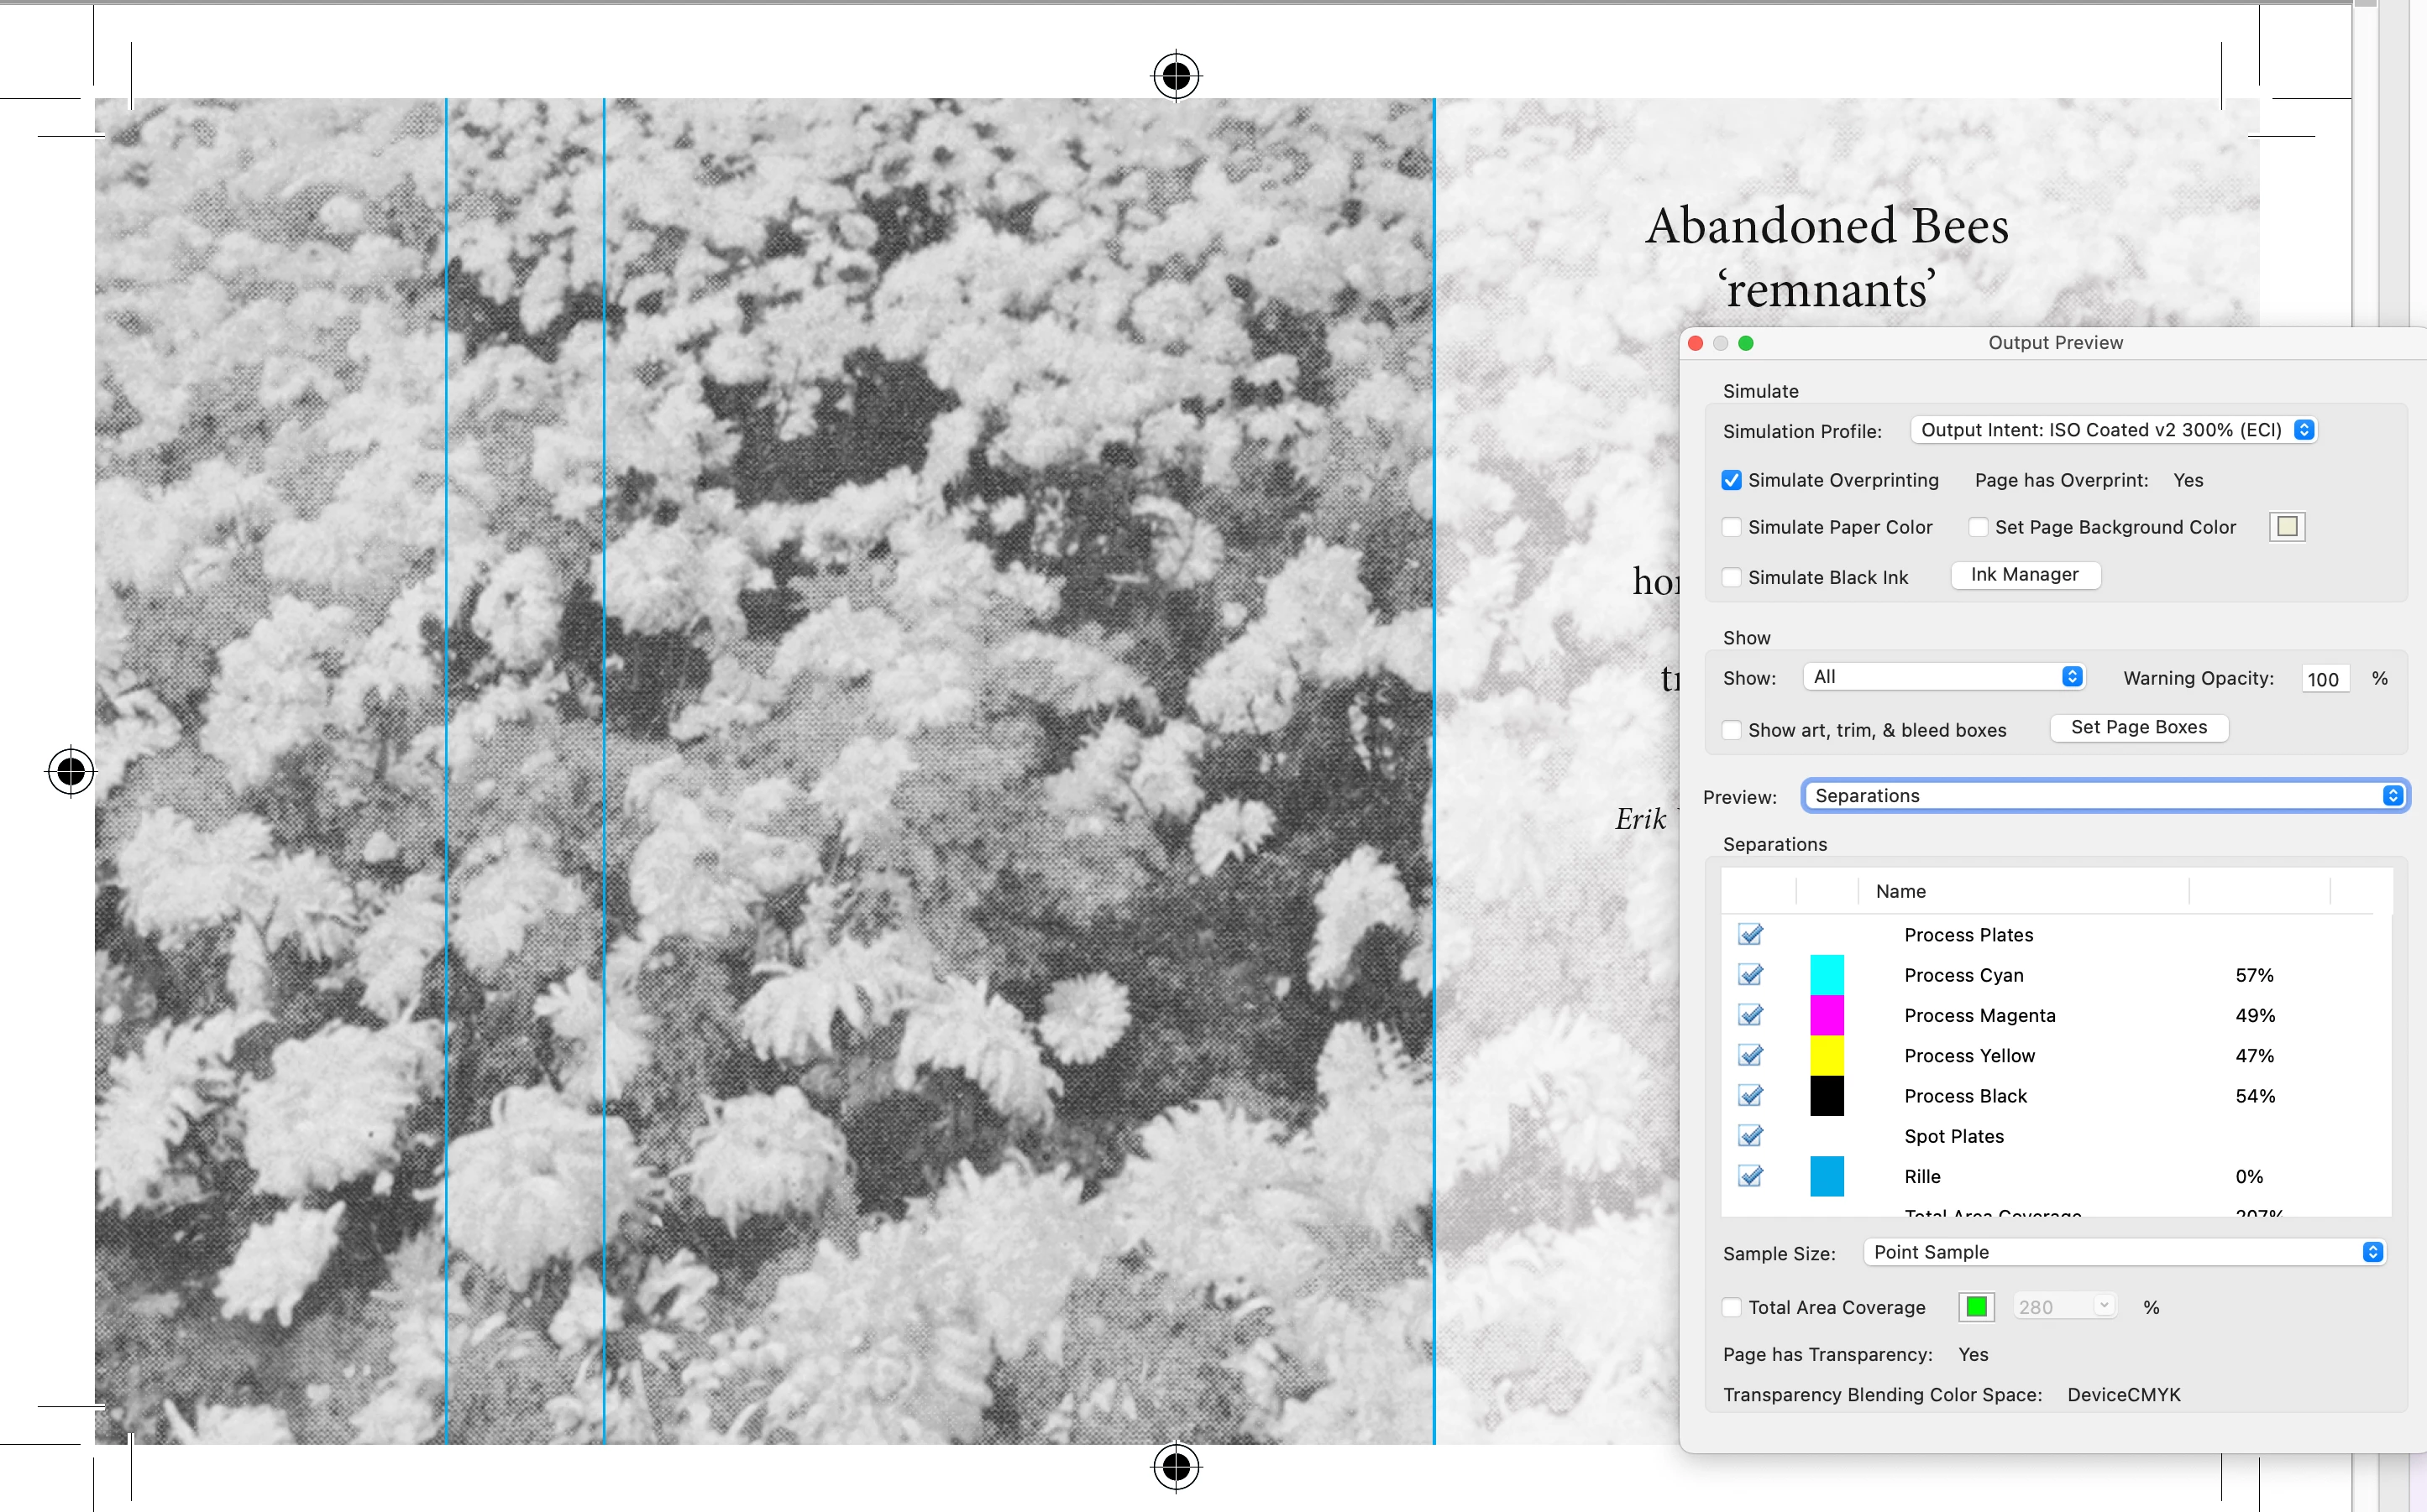Viewport: 2427px width, 1512px height.
Task: Open the Simulation Profile dropdown
Action: pos(2113,430)
